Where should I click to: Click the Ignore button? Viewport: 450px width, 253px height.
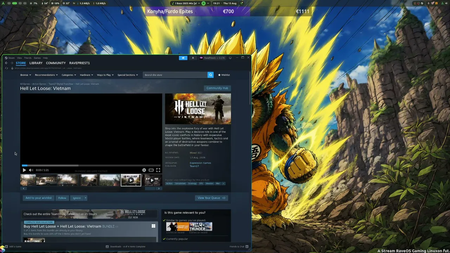point(77,198)
